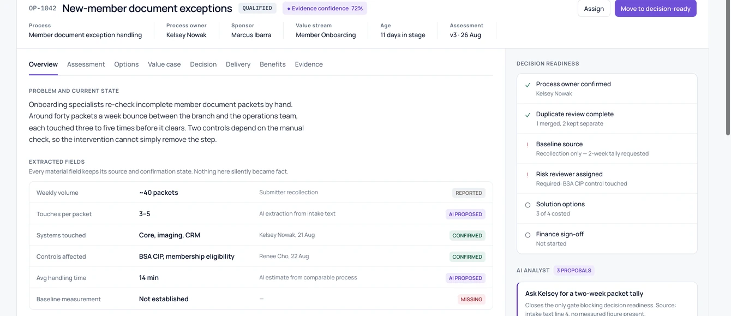The image size is (731, 316).
Task: Click the OP-1042 record ID
Action: tap(43, 8)
